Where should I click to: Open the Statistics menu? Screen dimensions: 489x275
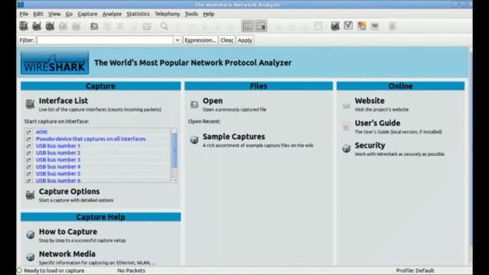(138, 14)
